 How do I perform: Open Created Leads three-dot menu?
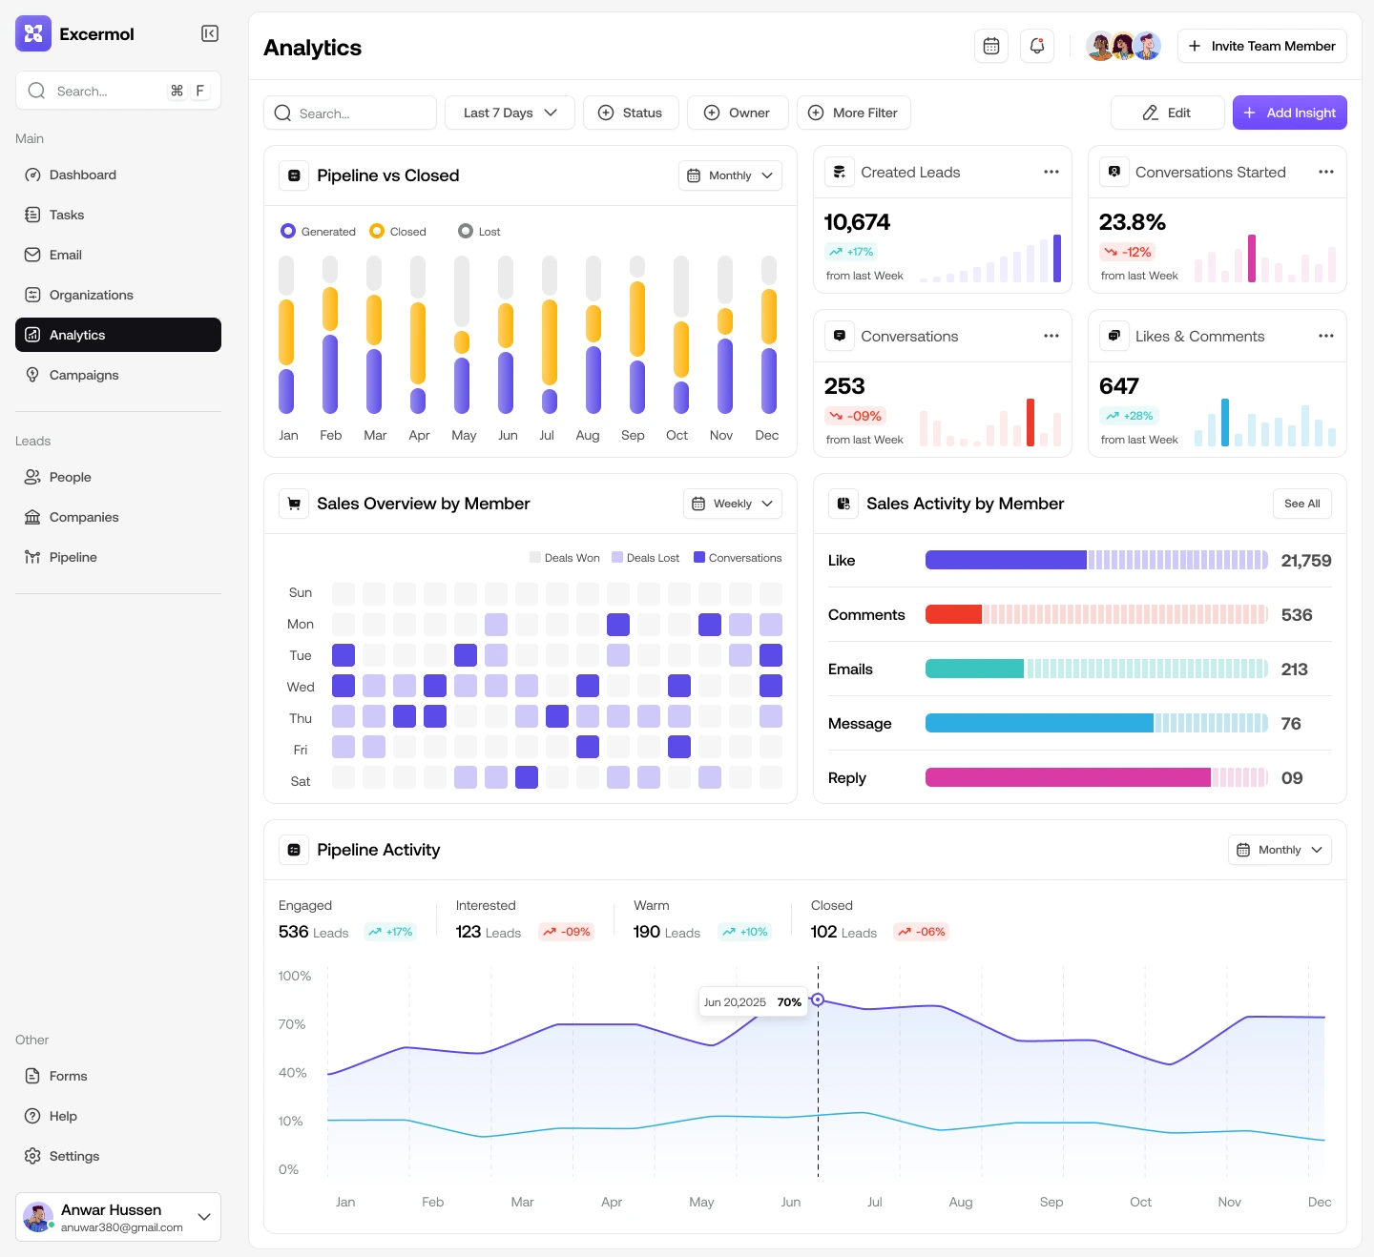(x=1051, y=172)
